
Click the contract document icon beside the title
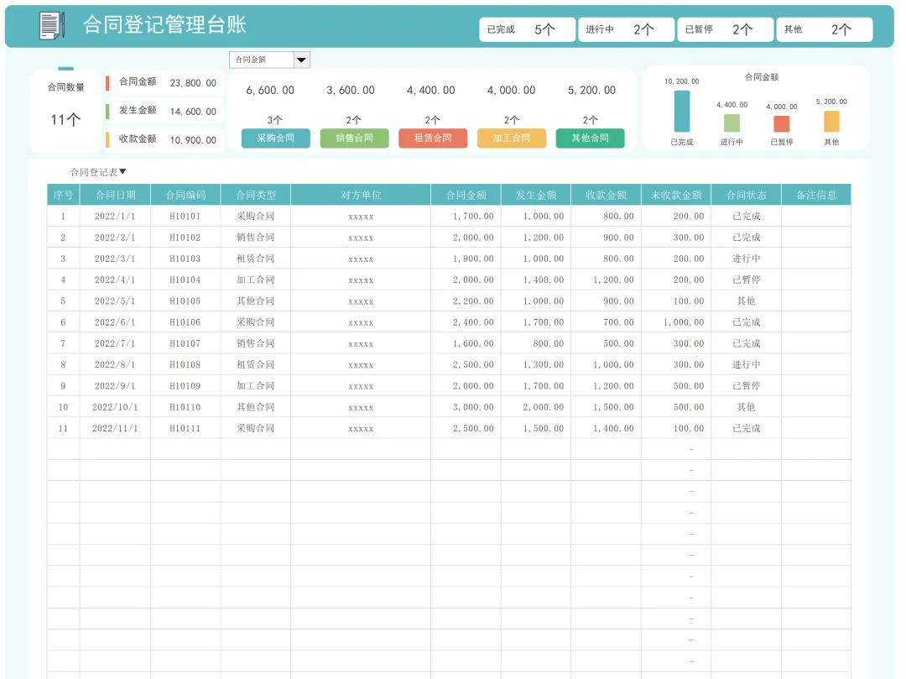51,25
